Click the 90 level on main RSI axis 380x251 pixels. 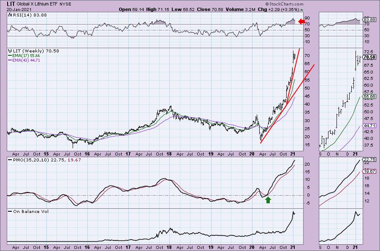[x=307, y=18]
